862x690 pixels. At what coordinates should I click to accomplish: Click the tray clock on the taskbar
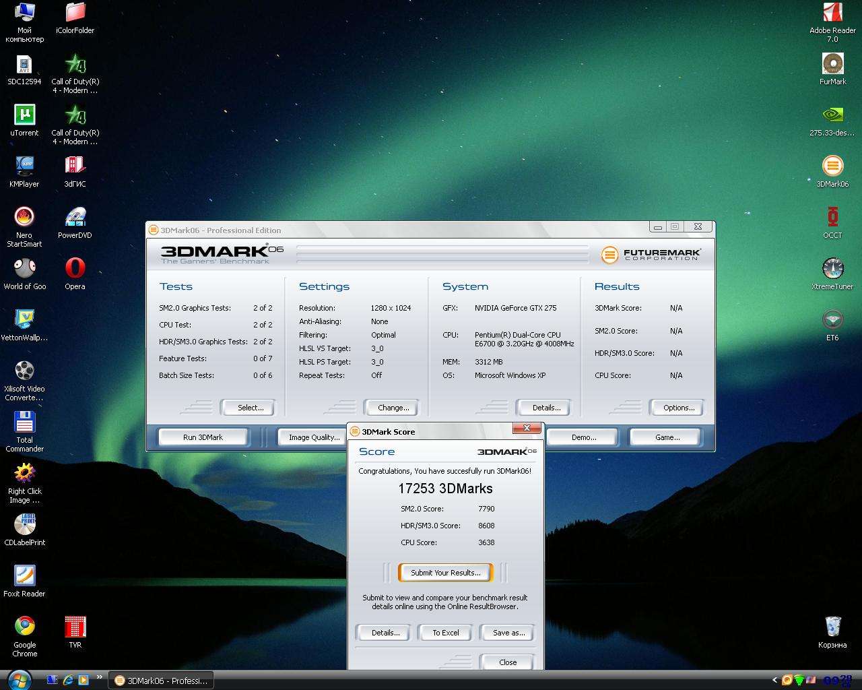[x=837, y=681]
